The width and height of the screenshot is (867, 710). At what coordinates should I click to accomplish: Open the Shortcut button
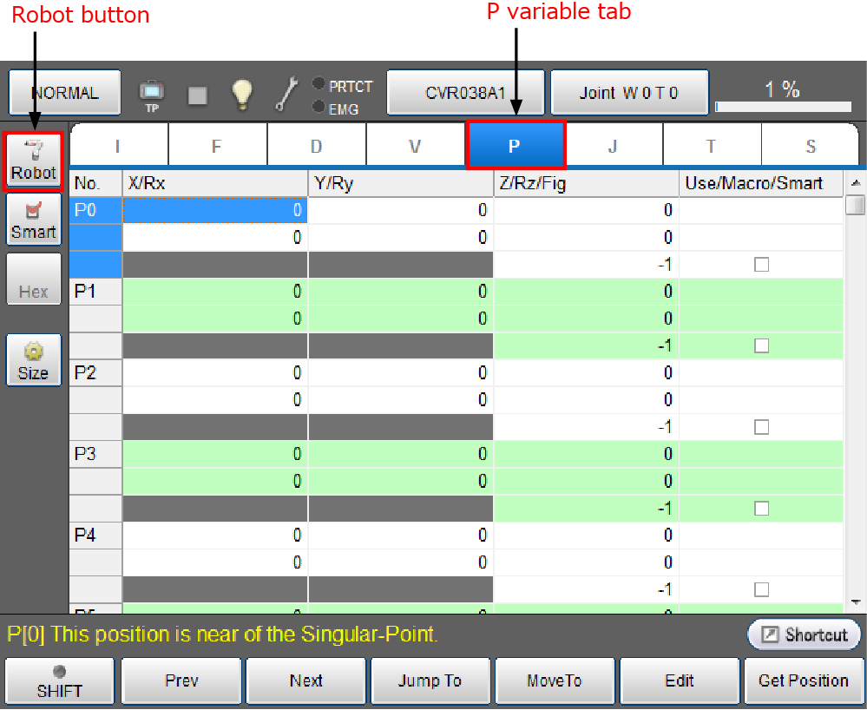click(x=804, y=634)
